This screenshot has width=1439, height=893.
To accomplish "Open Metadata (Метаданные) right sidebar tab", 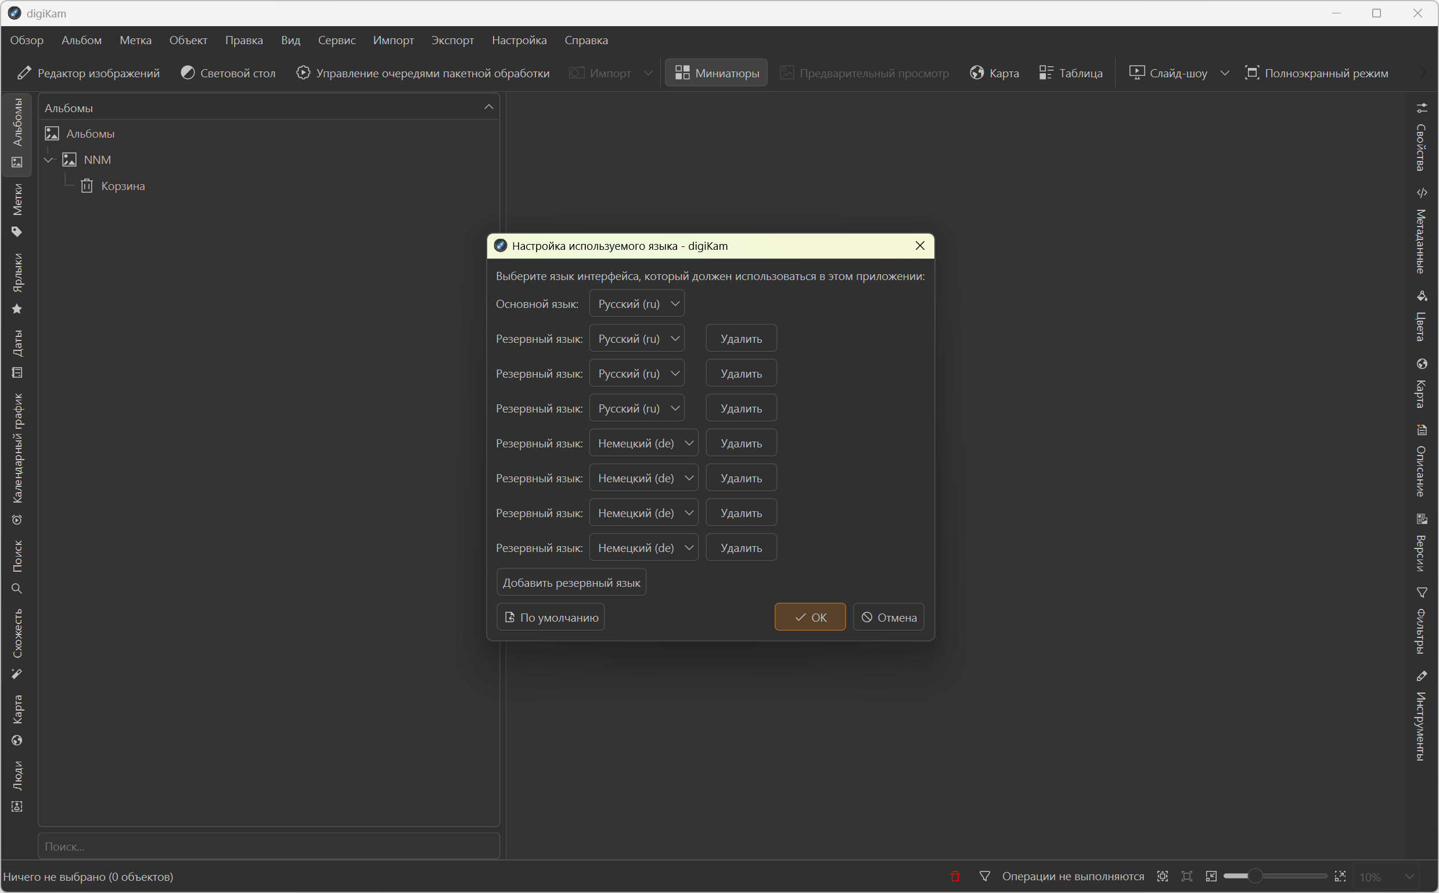I will 1422,231.
